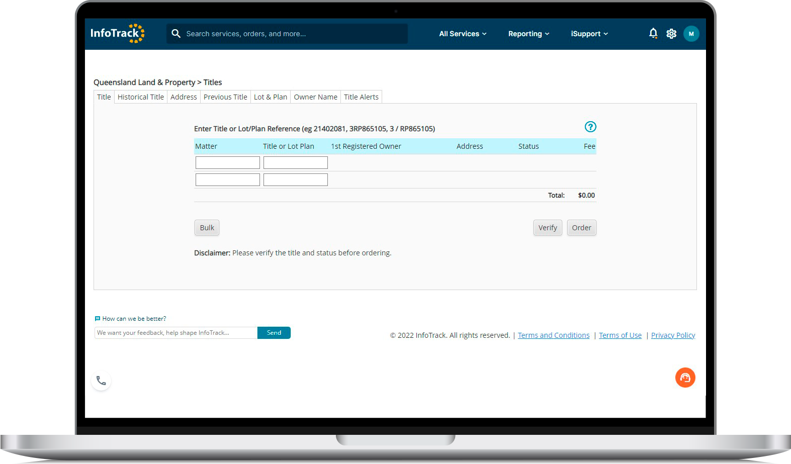Open the settings gear icon

(671, 34)
